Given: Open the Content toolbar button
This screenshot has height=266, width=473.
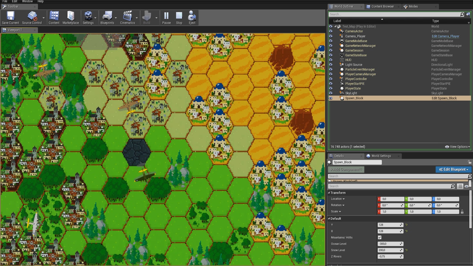Looking at the screenshot, I should point(54,18).
